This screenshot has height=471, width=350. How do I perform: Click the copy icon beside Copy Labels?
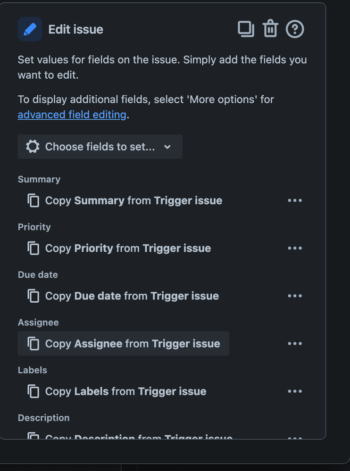(x=33, y=391)
